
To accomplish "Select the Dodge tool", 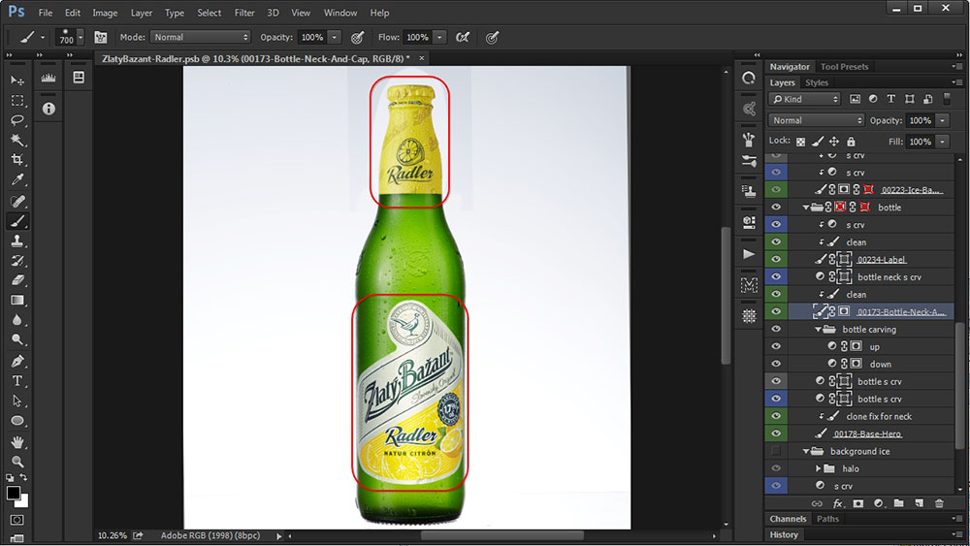I will tap(17, 339).
